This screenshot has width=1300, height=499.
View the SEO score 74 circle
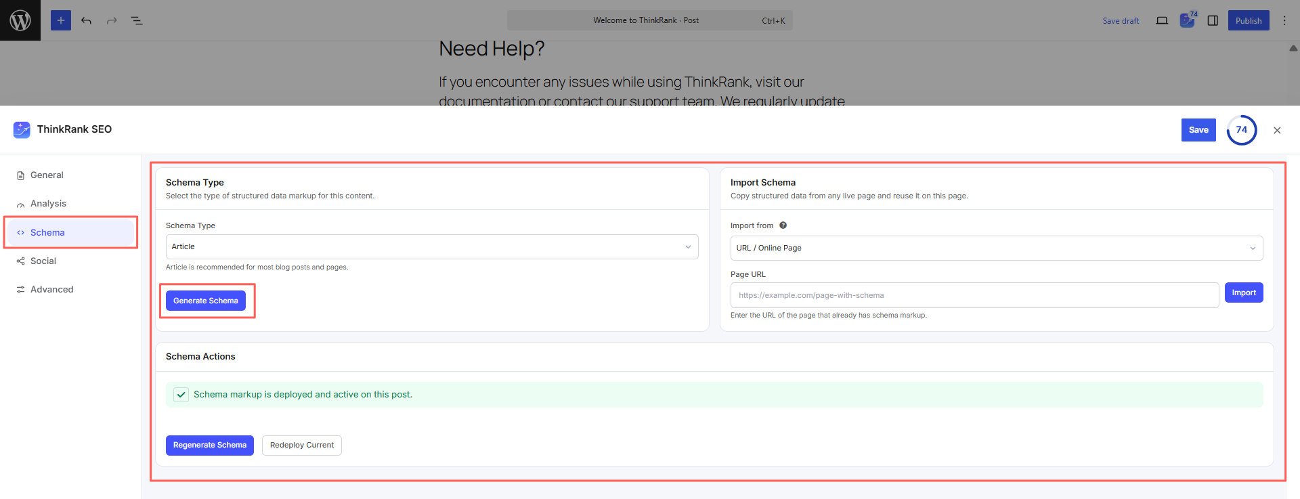(1242, 130)
